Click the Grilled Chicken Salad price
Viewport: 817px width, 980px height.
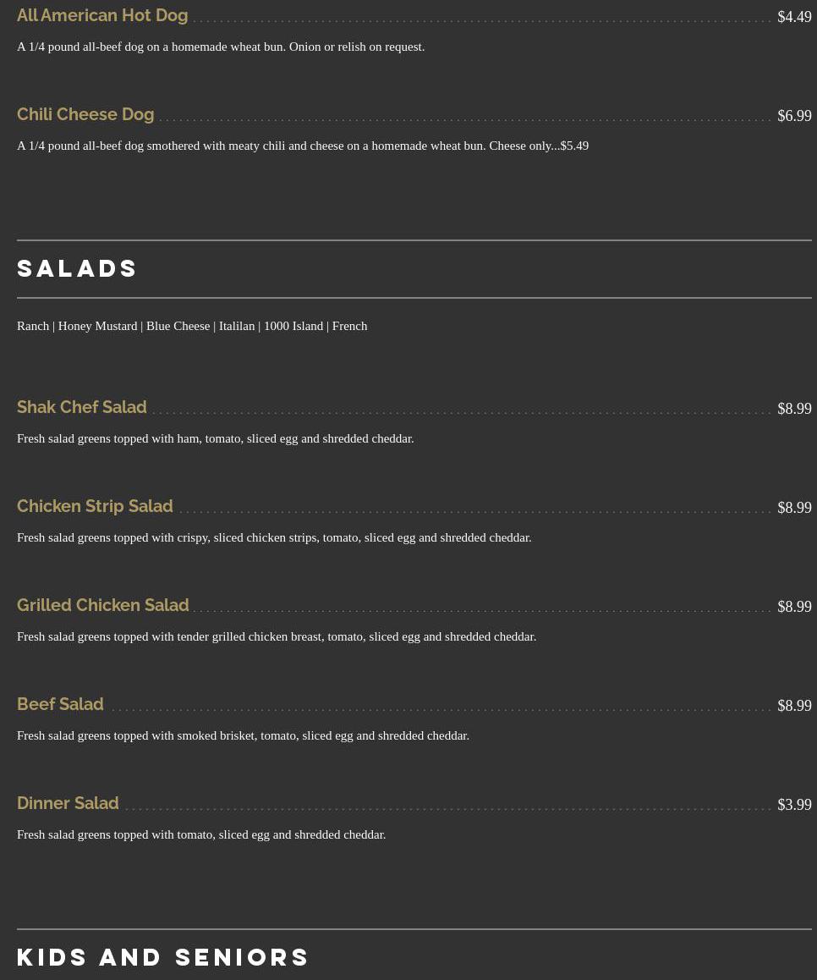794,607
